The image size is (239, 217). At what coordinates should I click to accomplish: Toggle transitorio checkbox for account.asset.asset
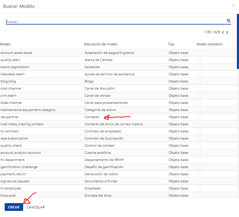point(199,53)
